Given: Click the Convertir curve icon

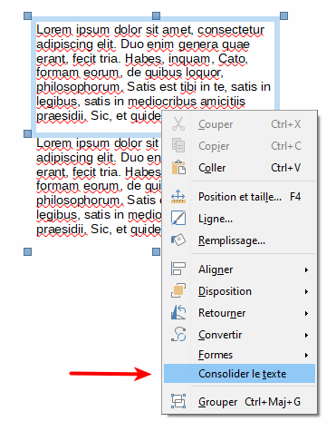Looking at the screenshot, I should pyautogui.click(x=178, y=334).
